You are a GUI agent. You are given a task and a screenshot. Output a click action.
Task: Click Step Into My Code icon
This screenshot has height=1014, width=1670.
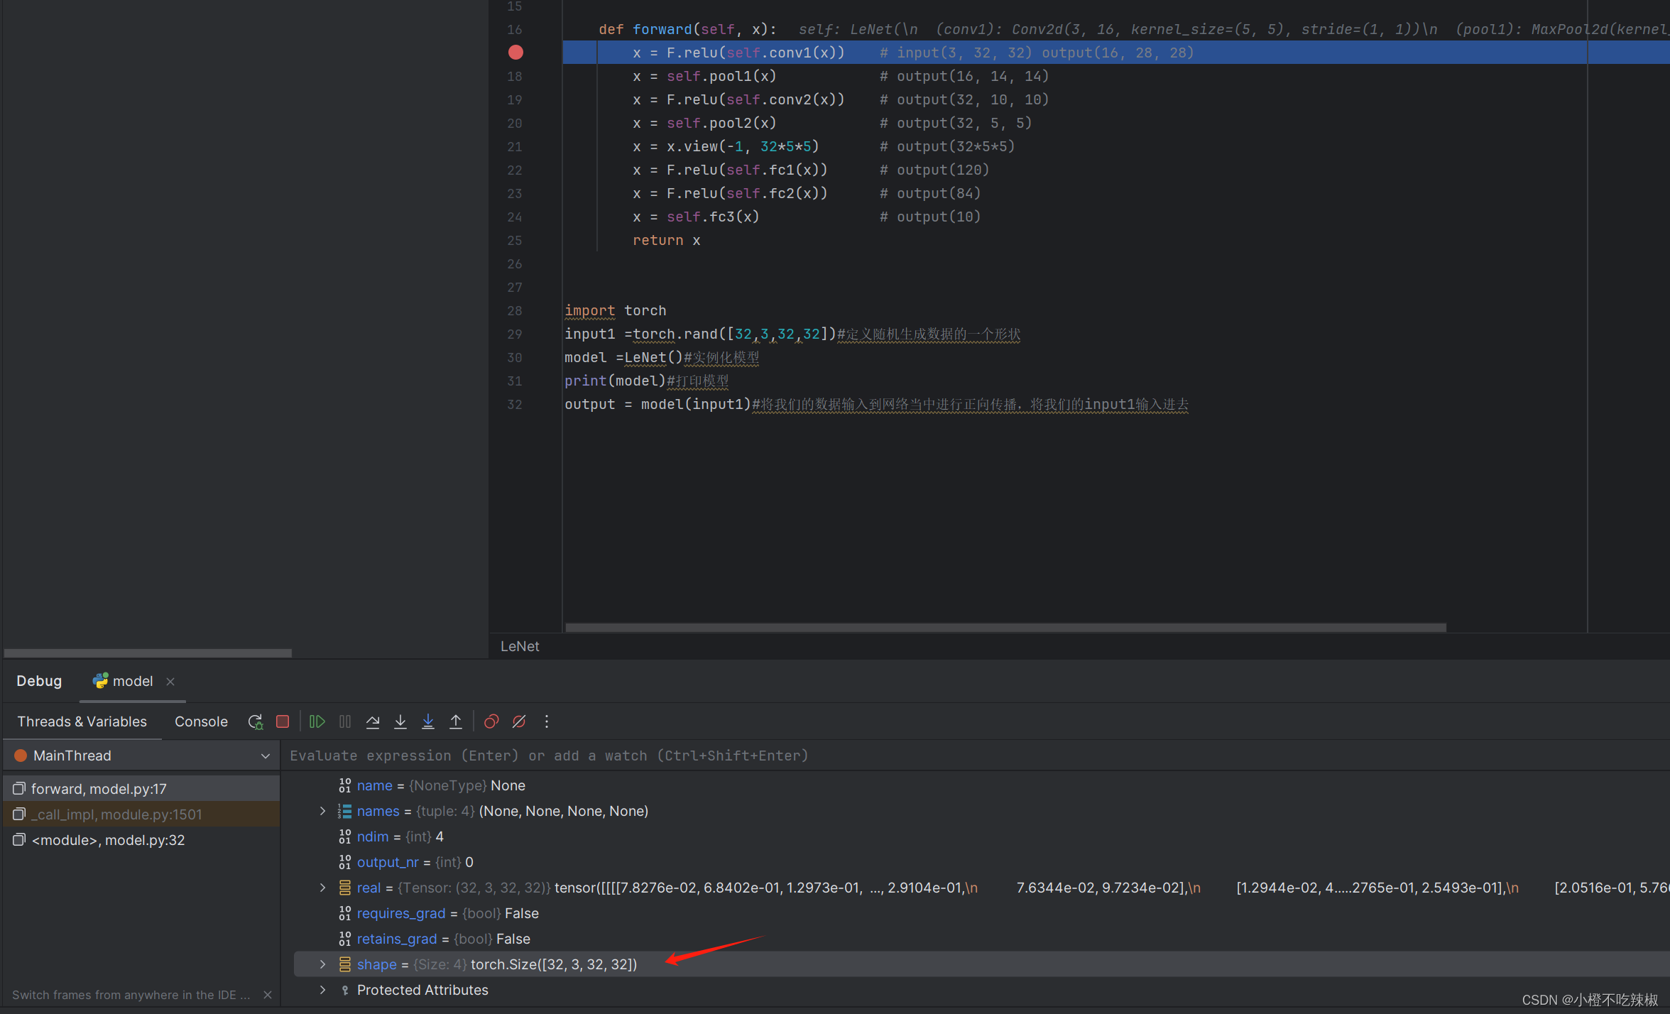tap(428, 721)
